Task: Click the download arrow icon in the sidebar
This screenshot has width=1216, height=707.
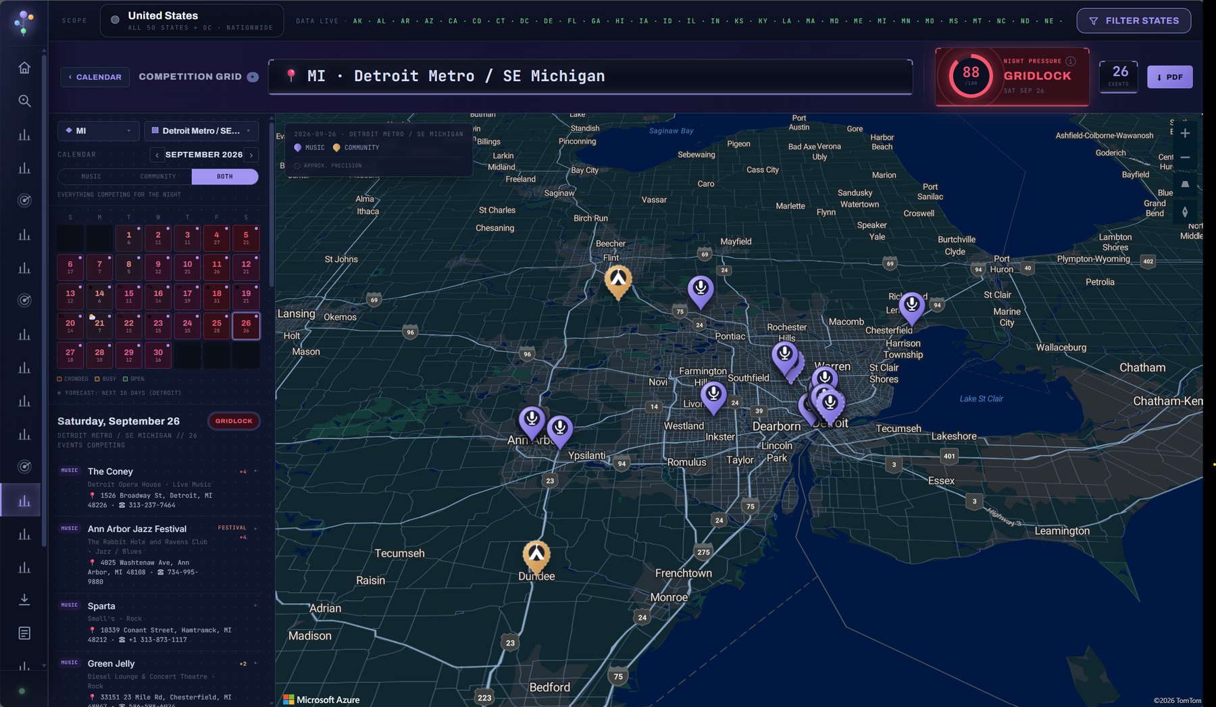Action: point(24,600)
